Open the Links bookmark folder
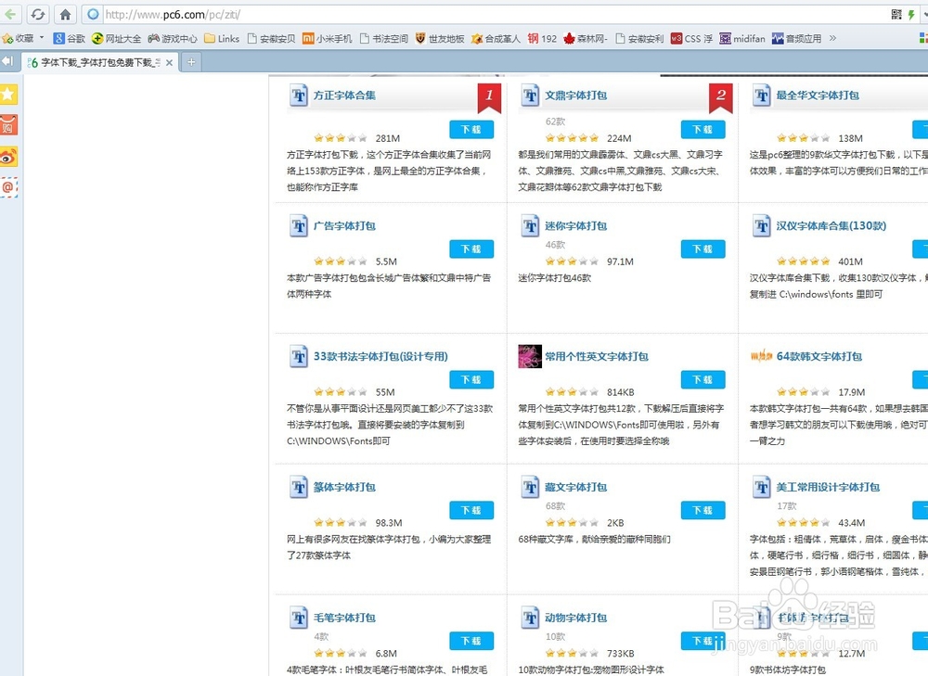This screenshot has width=928, height=676. pos(222,38)
